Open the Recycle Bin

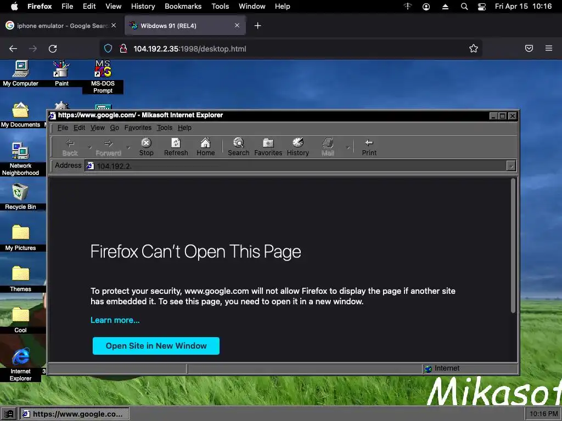point(20,197)
